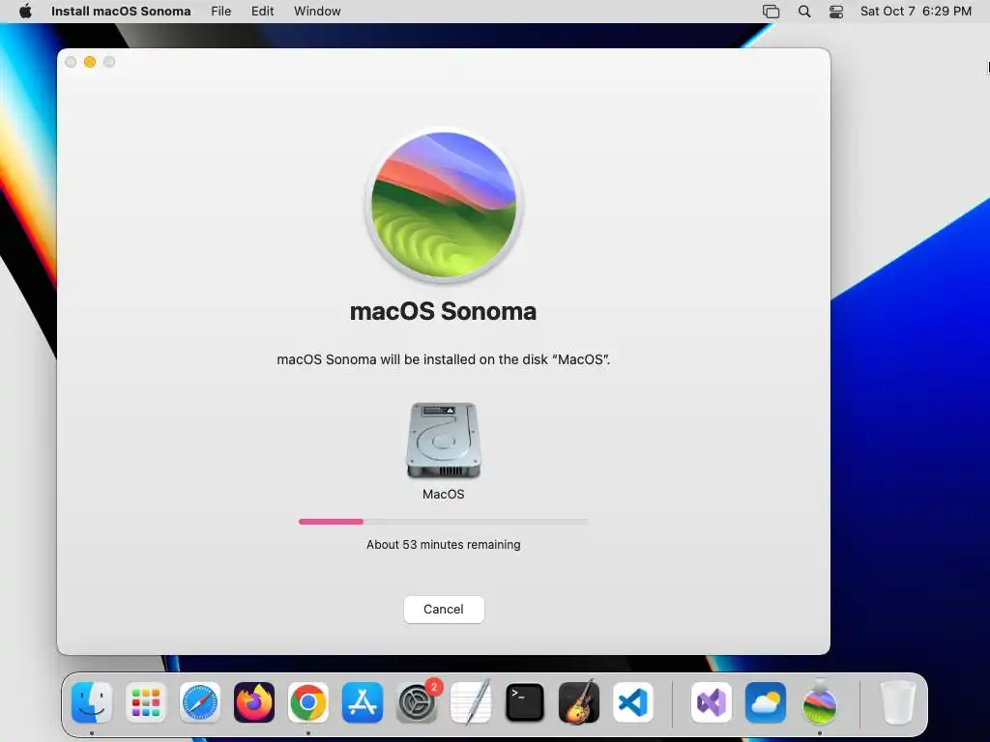Open Weather app from the Dock

tap(766, 702)
